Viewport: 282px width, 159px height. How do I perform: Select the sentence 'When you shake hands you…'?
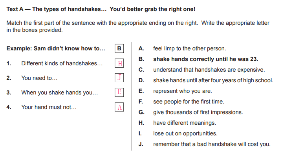tap(60, 93)
